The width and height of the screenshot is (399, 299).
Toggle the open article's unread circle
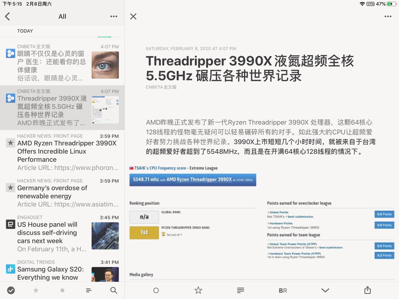tap(156, 290)
